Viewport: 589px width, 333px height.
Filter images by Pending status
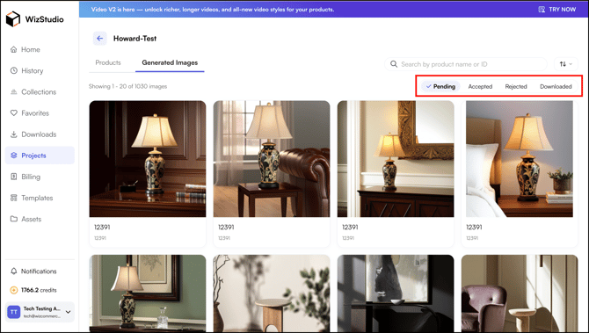tap(440, 86)
